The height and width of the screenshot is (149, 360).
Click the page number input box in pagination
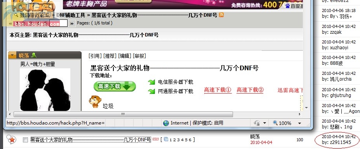(x=58, y=23)
